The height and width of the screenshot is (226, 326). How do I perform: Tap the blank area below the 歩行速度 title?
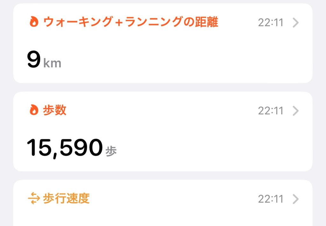[159, 218]
